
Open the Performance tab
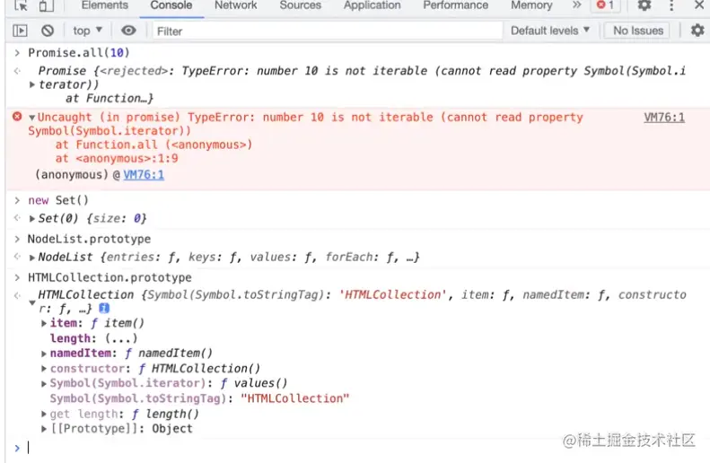[455, 5]
